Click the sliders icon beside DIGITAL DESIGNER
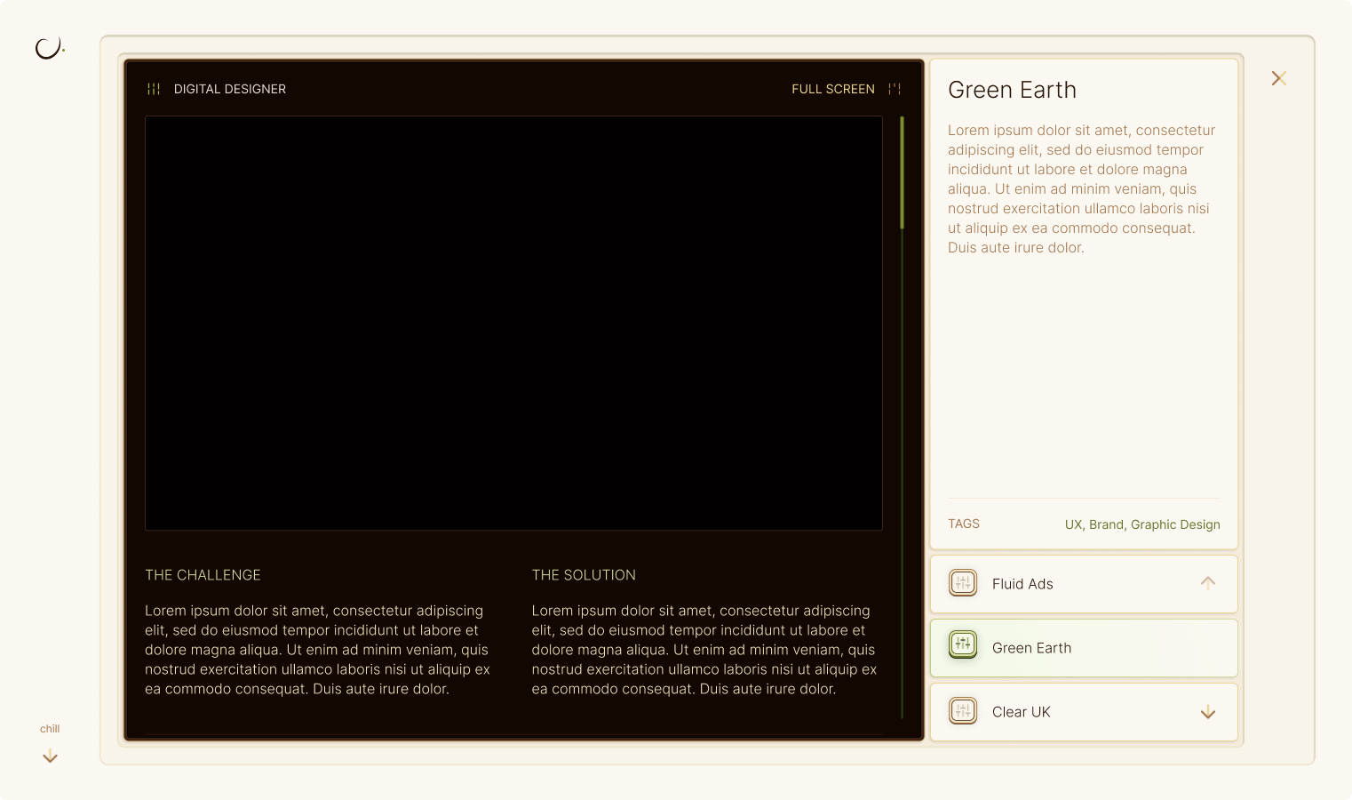The height and width of the screenshot is (800, 1352). (x=154, y=89)
